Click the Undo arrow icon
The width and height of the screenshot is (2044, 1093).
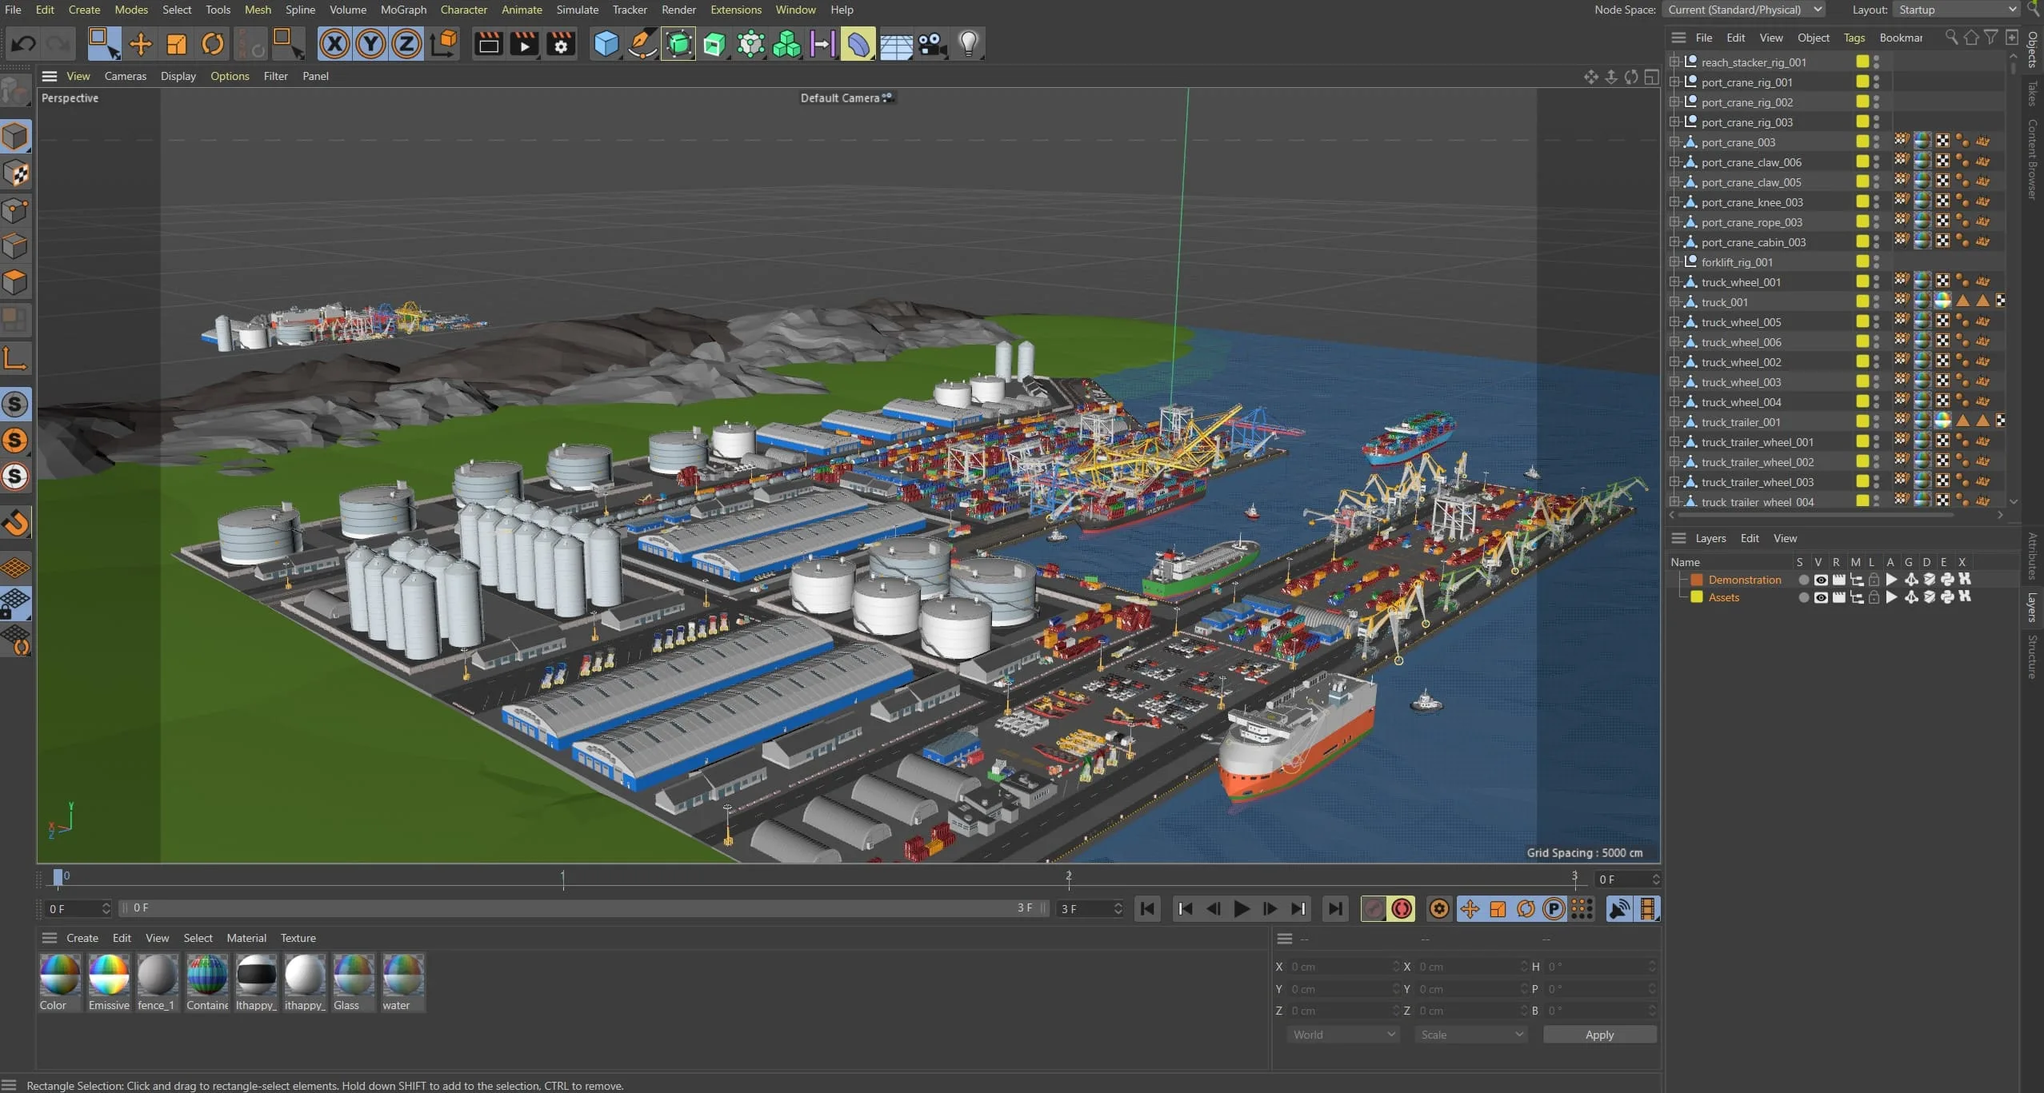pyautogui.click(x=24, y=44)
